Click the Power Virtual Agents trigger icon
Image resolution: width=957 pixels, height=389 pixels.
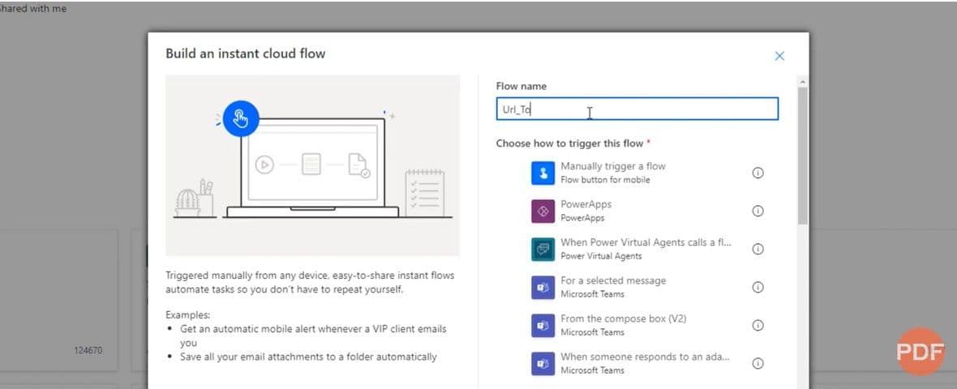(542, 249)
